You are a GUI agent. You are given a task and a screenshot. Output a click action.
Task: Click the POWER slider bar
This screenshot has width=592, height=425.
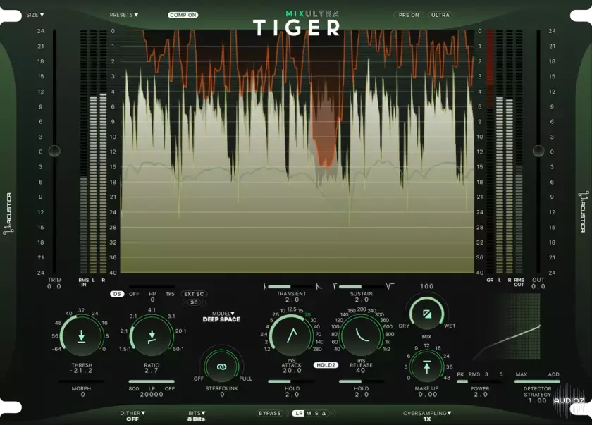(479, 381)
